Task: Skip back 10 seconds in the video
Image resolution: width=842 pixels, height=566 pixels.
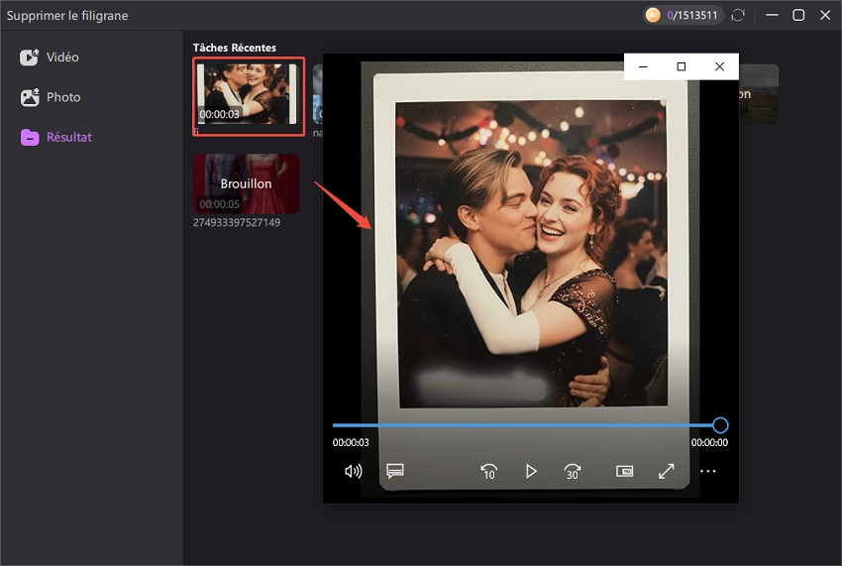Action: (x=488, y=472)
